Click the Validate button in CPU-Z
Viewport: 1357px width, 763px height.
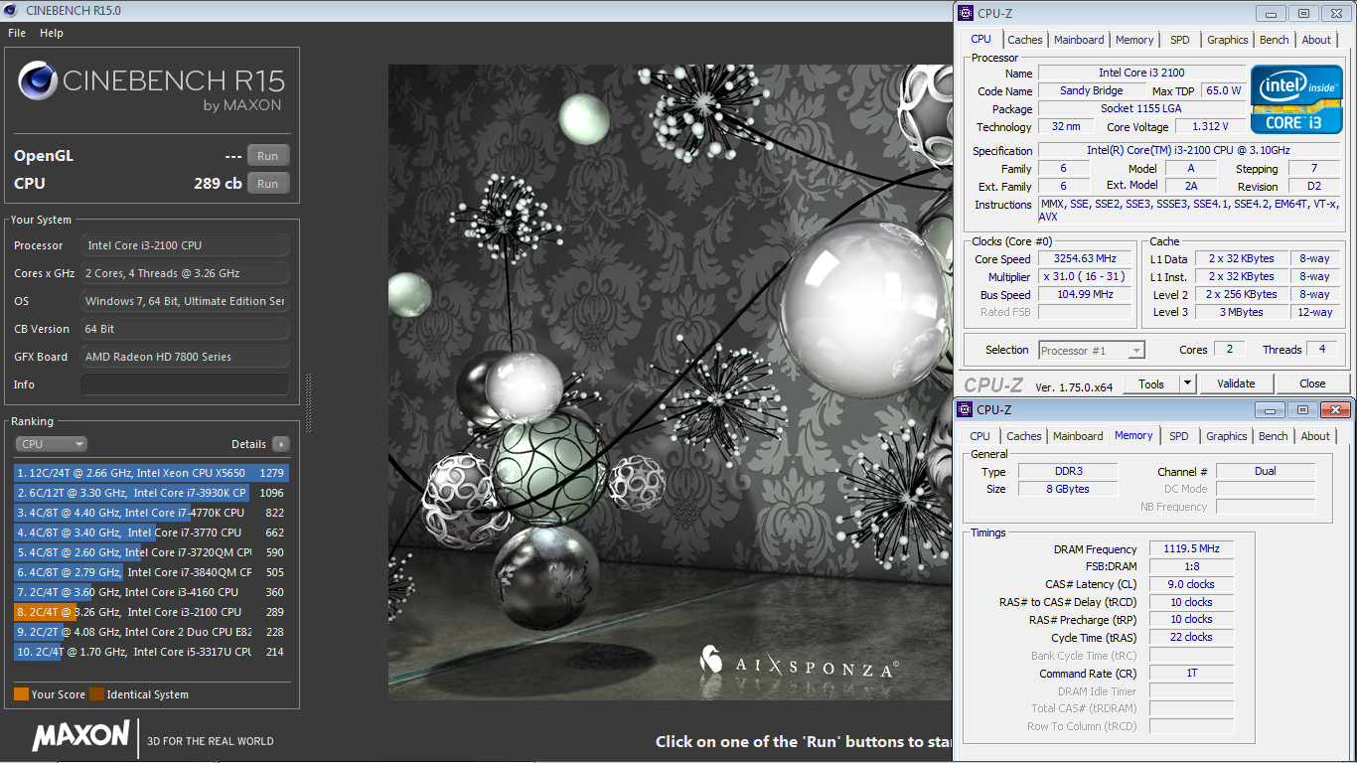click(x=1236, y=383)
